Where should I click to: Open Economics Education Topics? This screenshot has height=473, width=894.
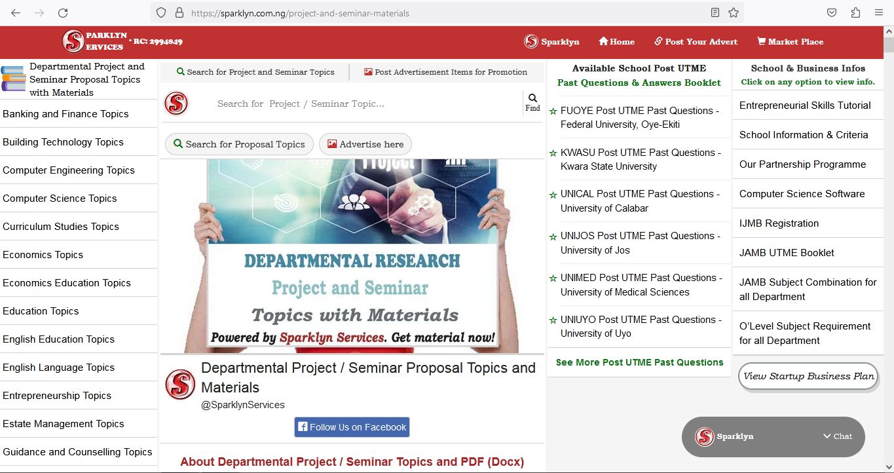click(67, 283)
